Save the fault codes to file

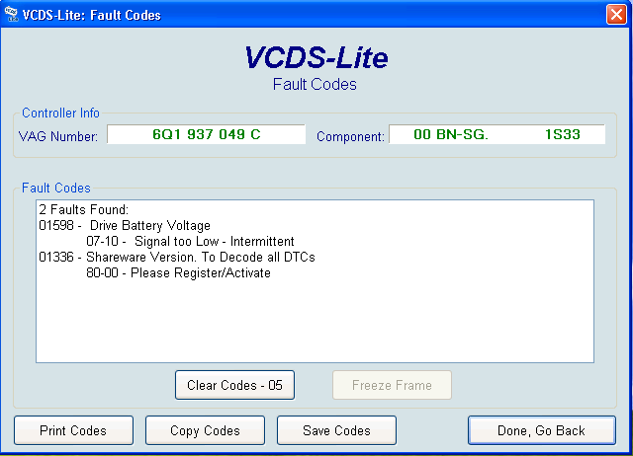pos(336,430)
